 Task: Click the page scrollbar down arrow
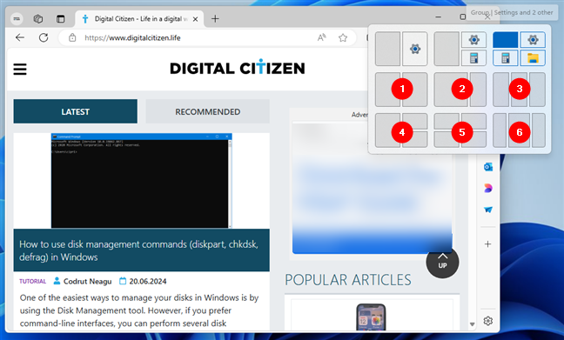[x=473, y=324]
